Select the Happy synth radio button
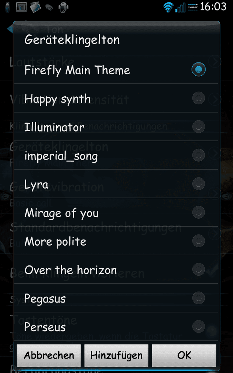This screenshot has width=233, height=373. tap(198, 98)
